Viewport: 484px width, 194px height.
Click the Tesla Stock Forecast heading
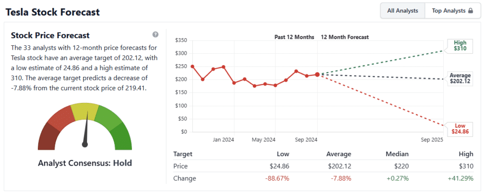[x=52, y=12]
